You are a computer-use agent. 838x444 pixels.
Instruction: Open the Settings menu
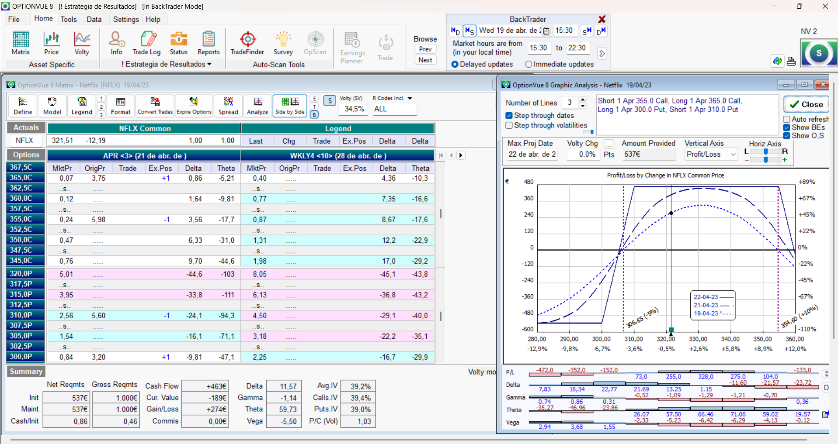[126, 19]
